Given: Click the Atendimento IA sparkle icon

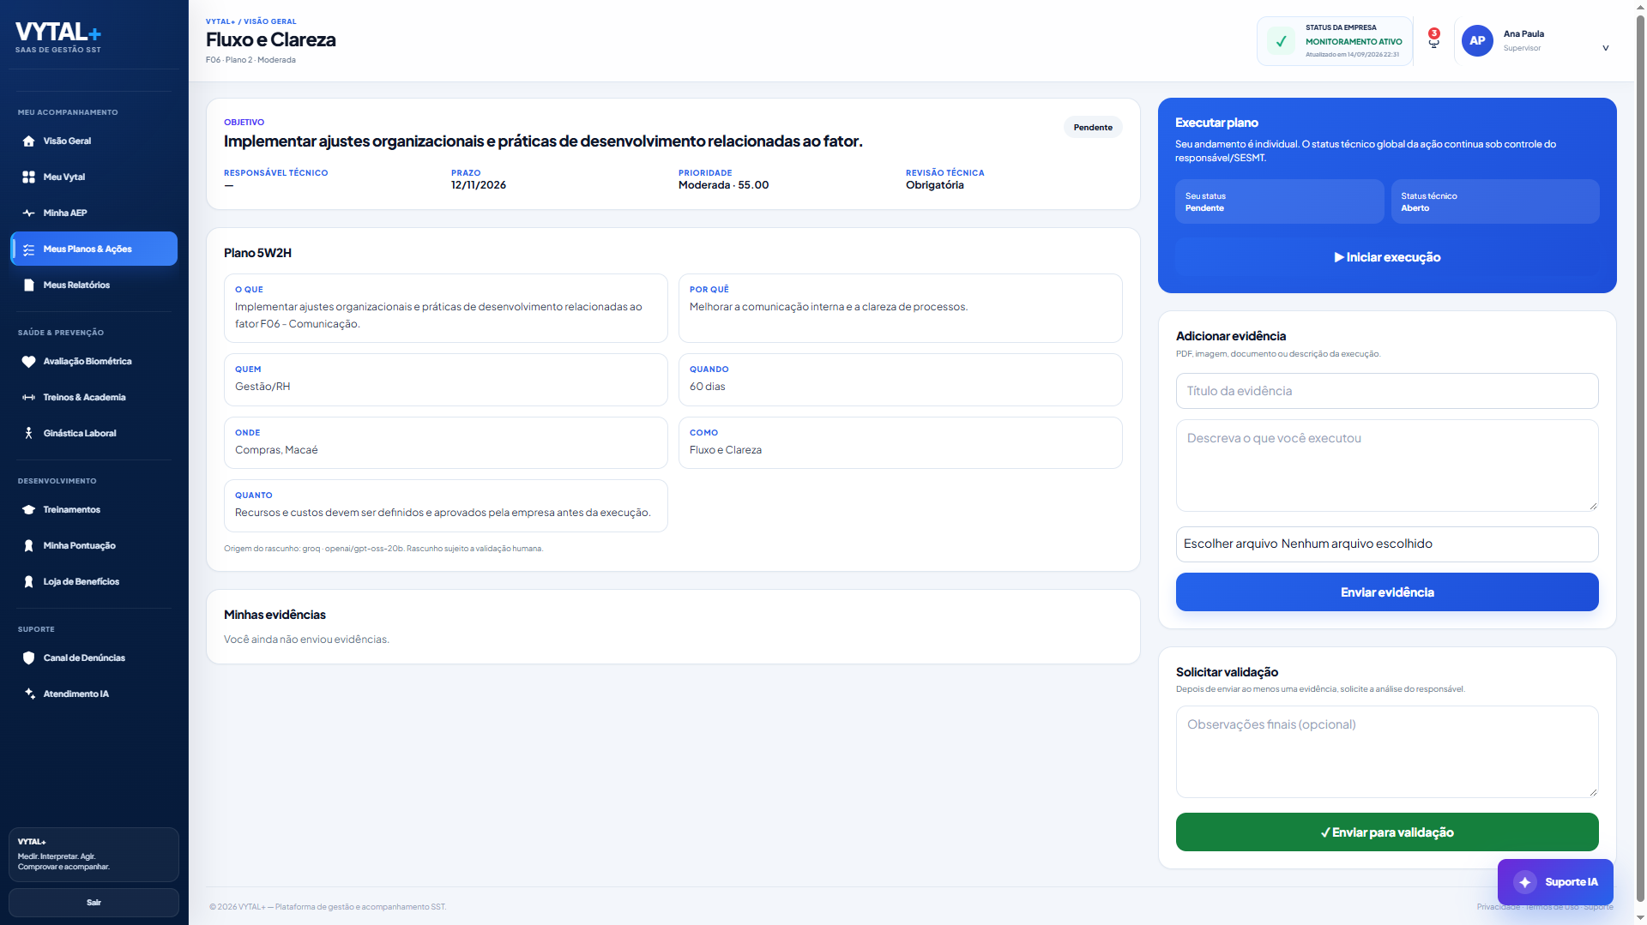Looking at the screenshot, I should coord(28,694).
